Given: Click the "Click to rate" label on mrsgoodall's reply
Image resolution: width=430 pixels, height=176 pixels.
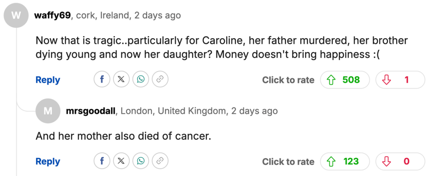Looking at the screenshot, I should [x=288, y=162].
